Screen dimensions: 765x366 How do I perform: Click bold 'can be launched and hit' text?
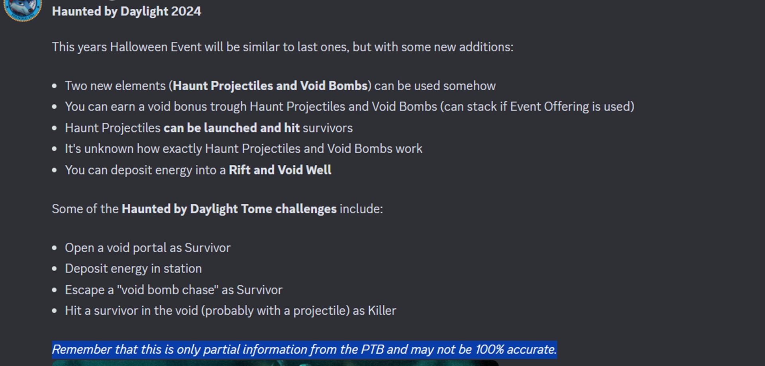coord(231,128)
